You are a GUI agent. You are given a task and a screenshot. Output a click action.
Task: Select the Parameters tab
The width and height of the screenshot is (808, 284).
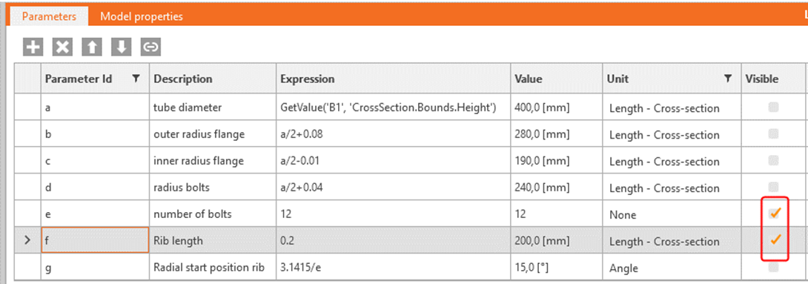click(49, 16)
